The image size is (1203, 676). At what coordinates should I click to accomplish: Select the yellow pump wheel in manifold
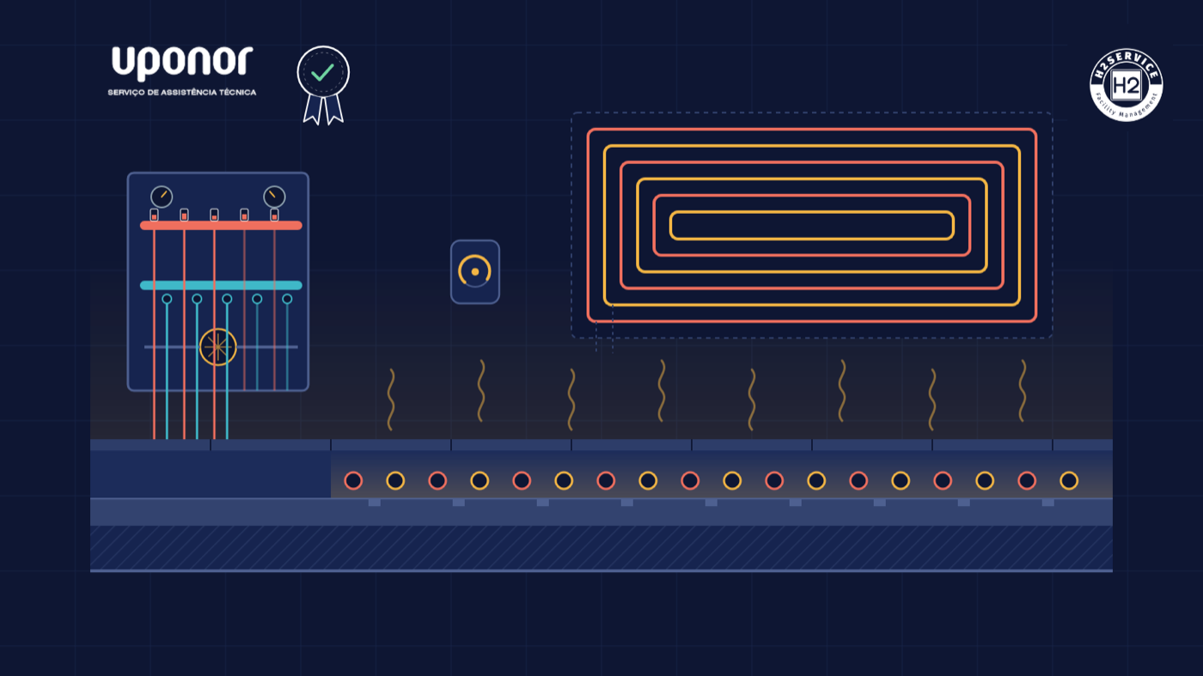coord(217,347)
